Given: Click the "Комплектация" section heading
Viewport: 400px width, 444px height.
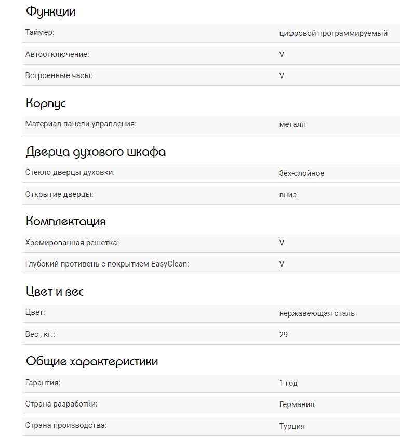Looking at the screenshot, I should (x=66, y=221).
